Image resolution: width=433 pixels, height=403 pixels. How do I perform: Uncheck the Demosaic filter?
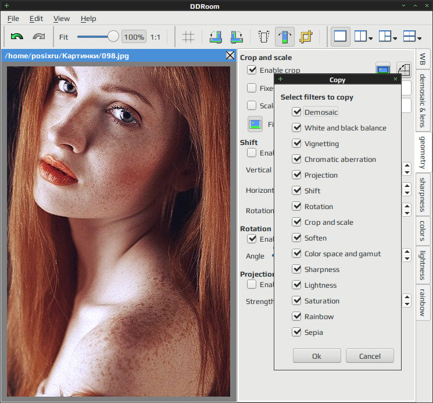[296, 112]
